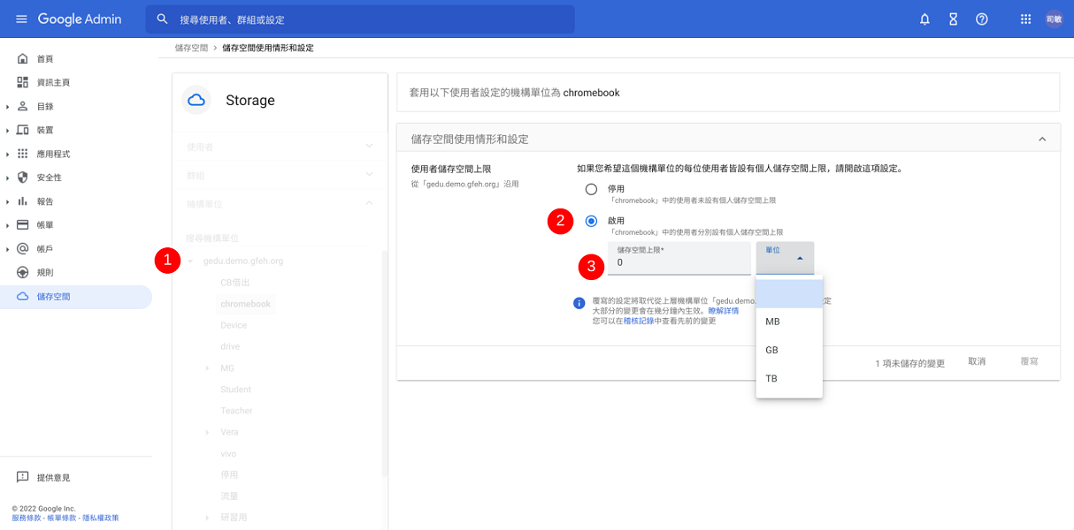Expand the 帳單 sidebar arrow
The width and height of the screenshot is (1074, 530).
point(7,226)
